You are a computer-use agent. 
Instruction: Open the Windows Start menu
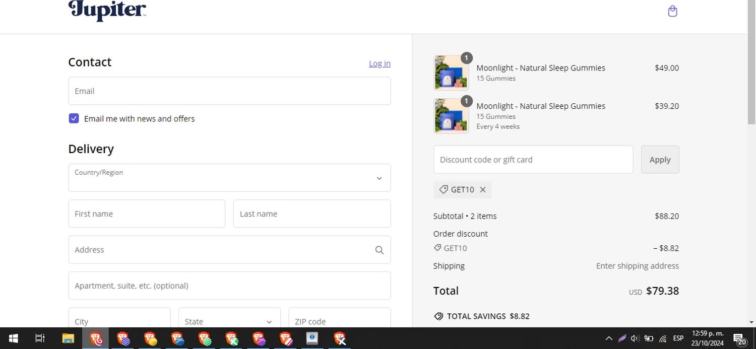click(x=14, y=338)
